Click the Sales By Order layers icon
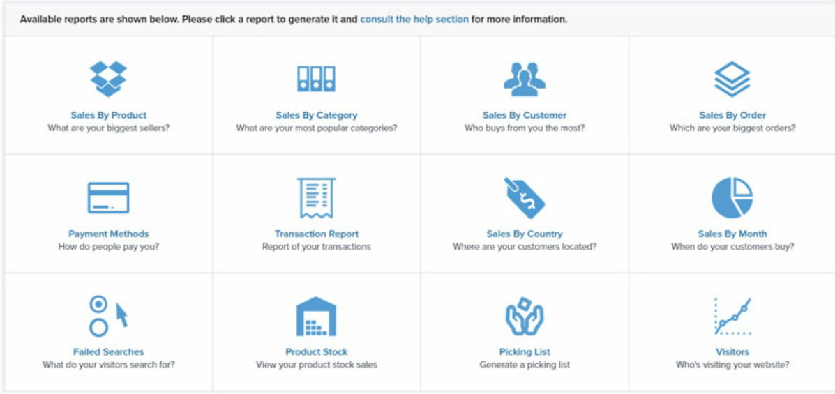This screenshot has width=835, height=394. (x=732, y=79)
